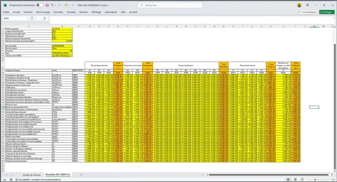Add a new sheet with plus icon
The height and width of the screenshot is (182, 337).
81,175
